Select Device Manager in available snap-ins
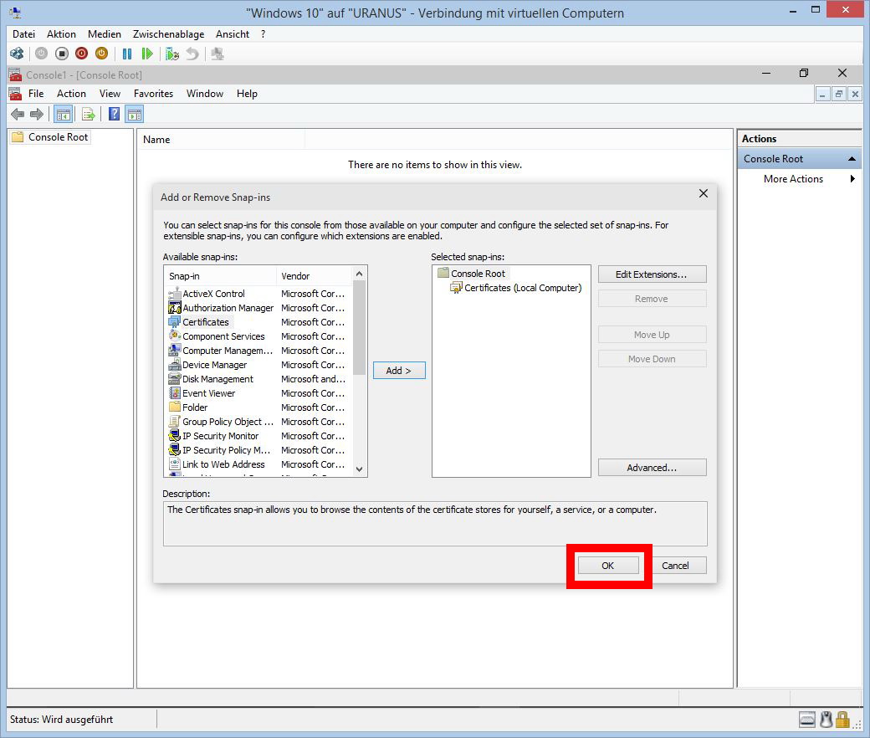 tap(214, 365)
